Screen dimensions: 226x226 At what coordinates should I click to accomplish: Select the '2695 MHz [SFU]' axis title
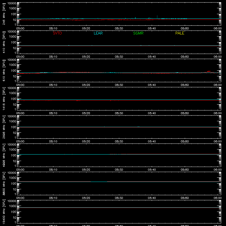[4, 127]
